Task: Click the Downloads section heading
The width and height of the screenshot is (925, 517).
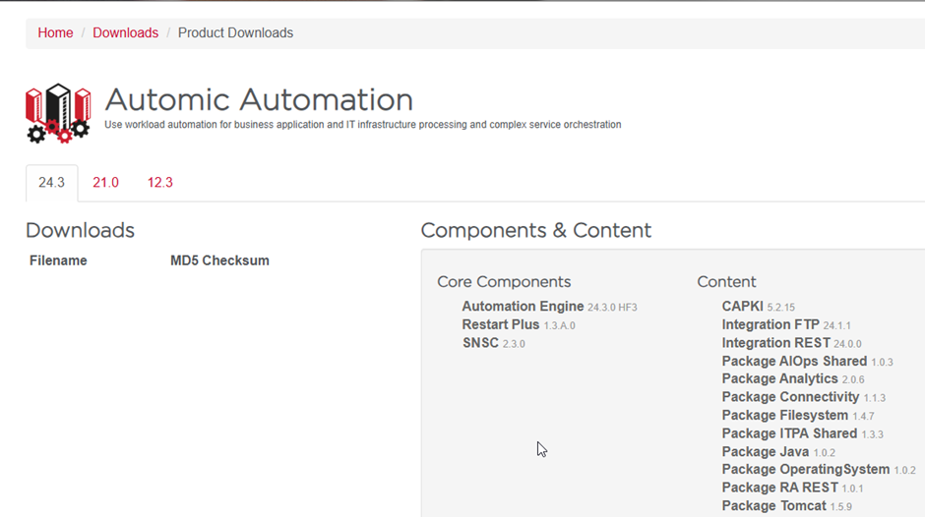Action: (x=81, y=231)
